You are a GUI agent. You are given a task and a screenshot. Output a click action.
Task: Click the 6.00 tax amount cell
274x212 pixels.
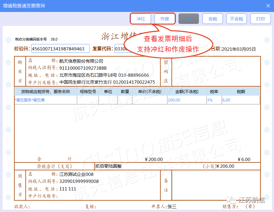click(x=241, y=100)
